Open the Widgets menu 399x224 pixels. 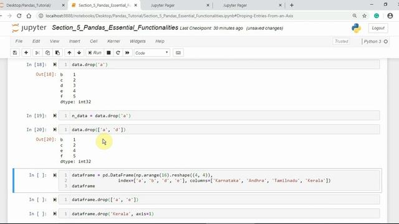138,41
